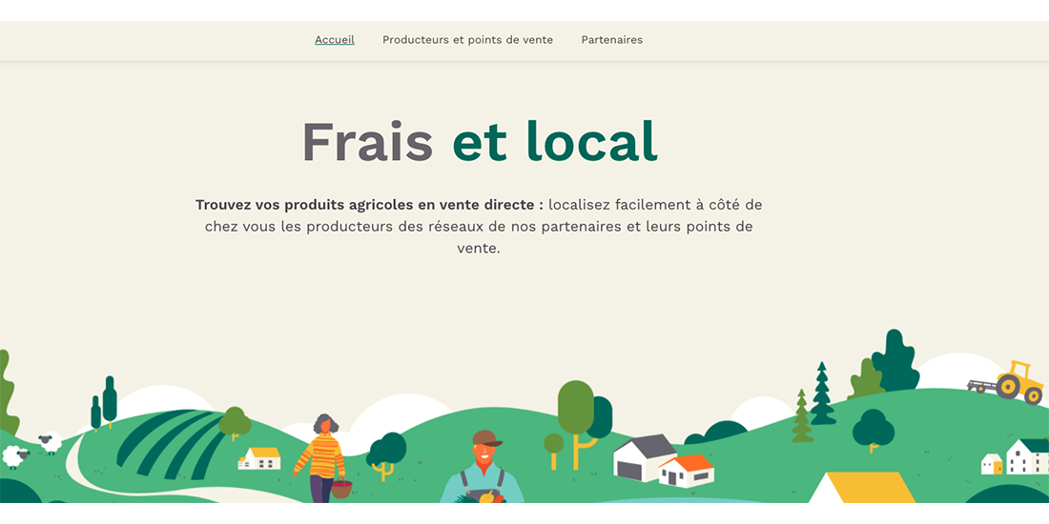
Task: Select the small yellow-roofed farmhouse
Action: tap(259, 458)
